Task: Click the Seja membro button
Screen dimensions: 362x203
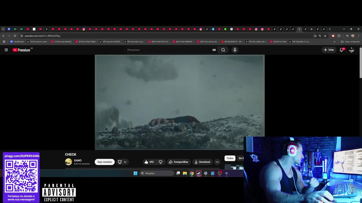Action: pos(105,162)
